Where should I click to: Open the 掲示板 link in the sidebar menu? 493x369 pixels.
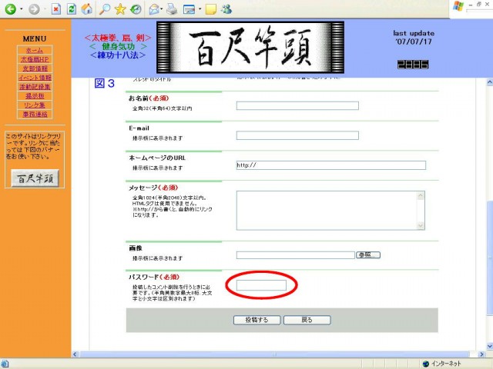point(35,96)
